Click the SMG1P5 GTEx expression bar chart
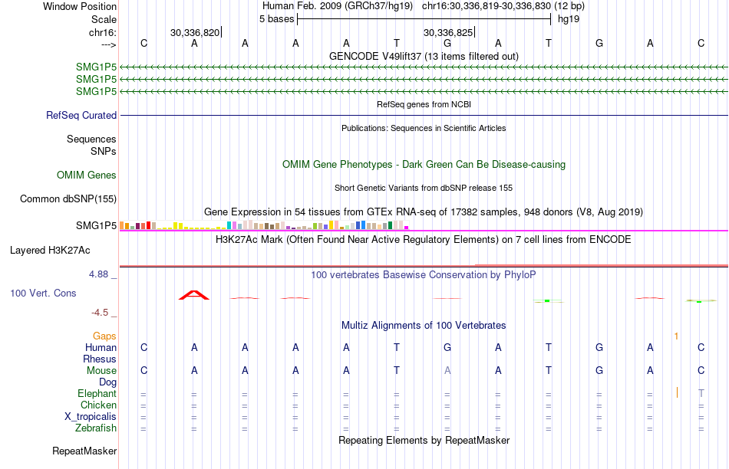The image size is (729, 469). tap(264, 225)
